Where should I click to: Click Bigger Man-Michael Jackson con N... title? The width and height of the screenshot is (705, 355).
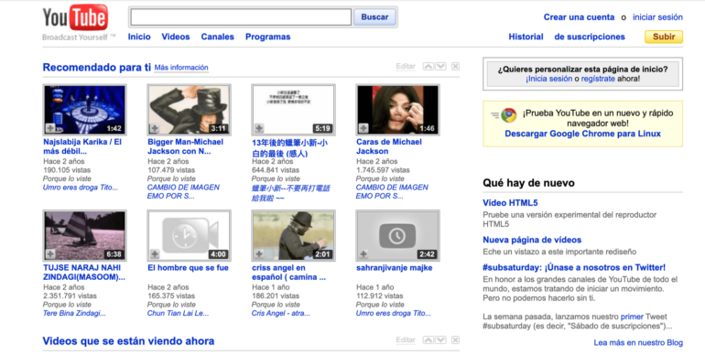click(x=185, y=146)
